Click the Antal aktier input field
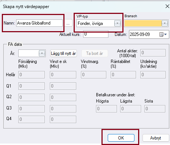170x145 pixels. (x=153, y=53)
